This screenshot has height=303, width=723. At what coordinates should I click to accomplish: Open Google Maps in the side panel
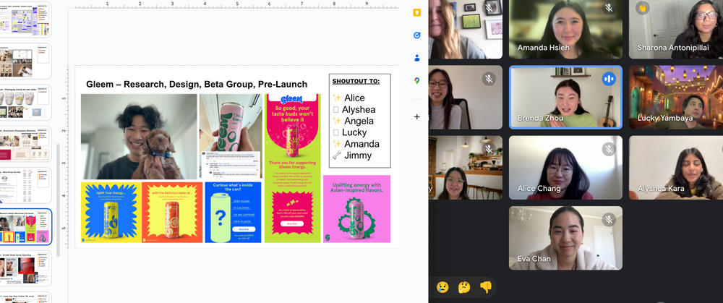tap(417, 81)
